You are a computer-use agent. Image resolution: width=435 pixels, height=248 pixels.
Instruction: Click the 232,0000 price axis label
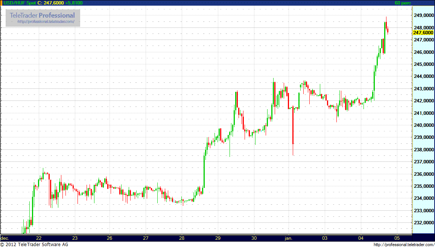click(x=424, y=223)
